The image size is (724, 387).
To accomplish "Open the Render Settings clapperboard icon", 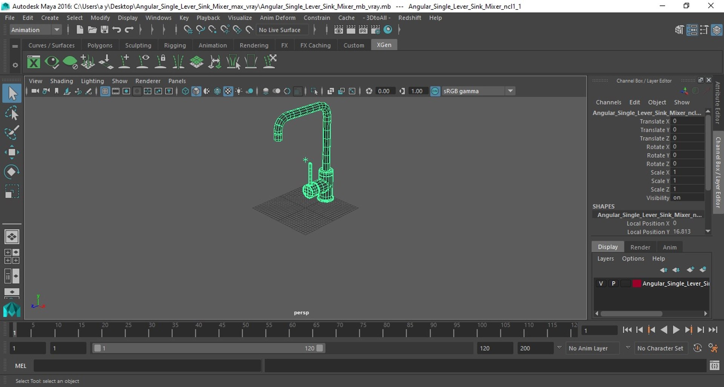I will pyautogui.click(x=376, y=30).
